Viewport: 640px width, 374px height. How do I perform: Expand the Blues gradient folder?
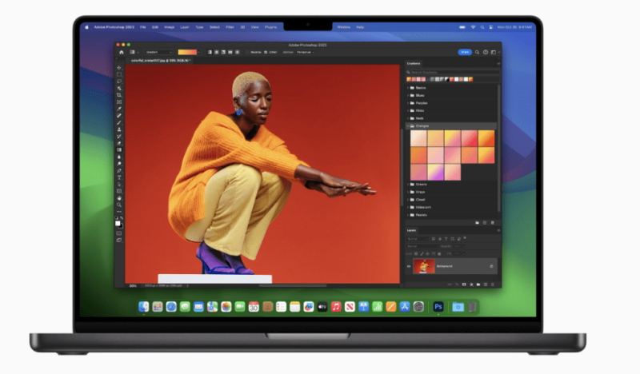pyautogui.click(x=408, y=95)
